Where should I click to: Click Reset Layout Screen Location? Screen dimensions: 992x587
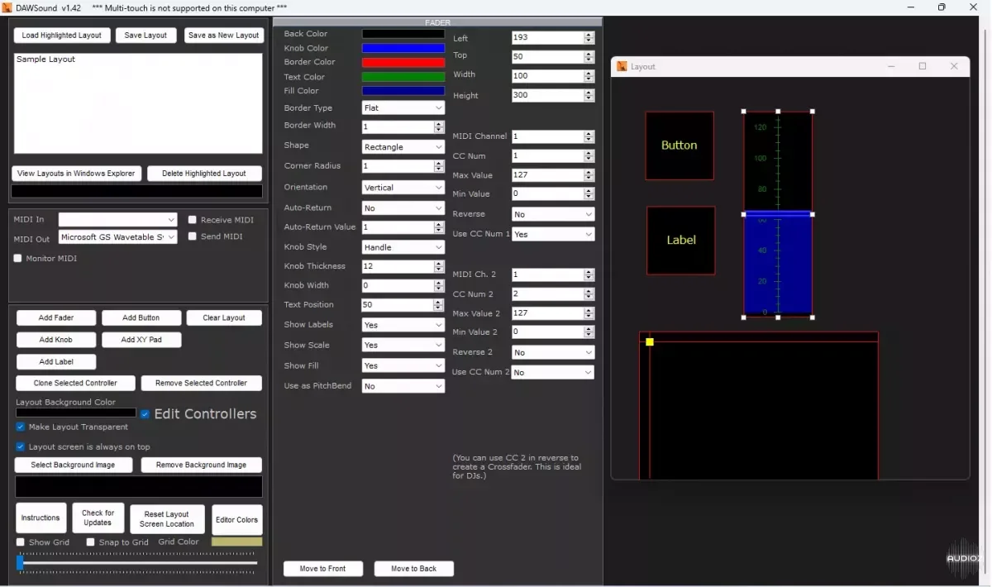(167, 519)
